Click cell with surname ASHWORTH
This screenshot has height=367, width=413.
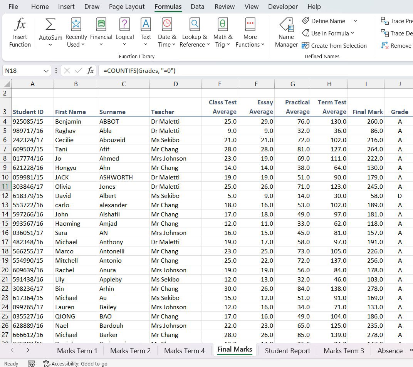point(124,177)
